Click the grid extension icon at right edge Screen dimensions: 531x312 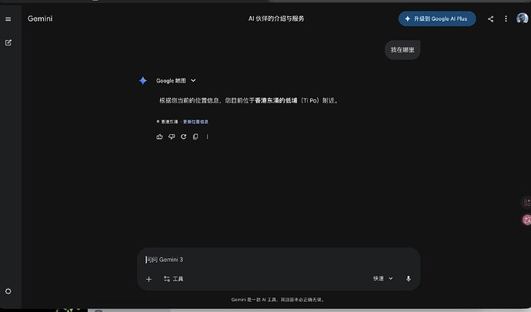click(526, 203)
